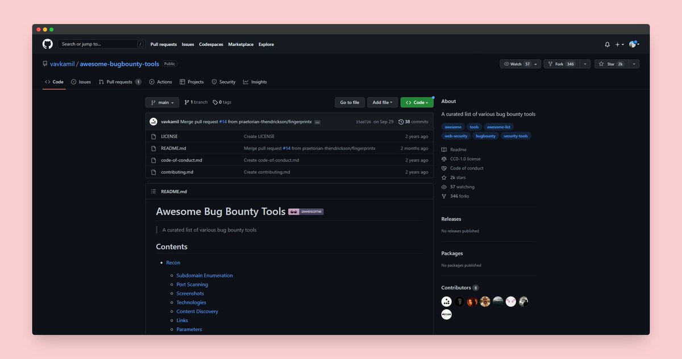Switch to the Security tab
682x359 pixels.
coord(223,82)
